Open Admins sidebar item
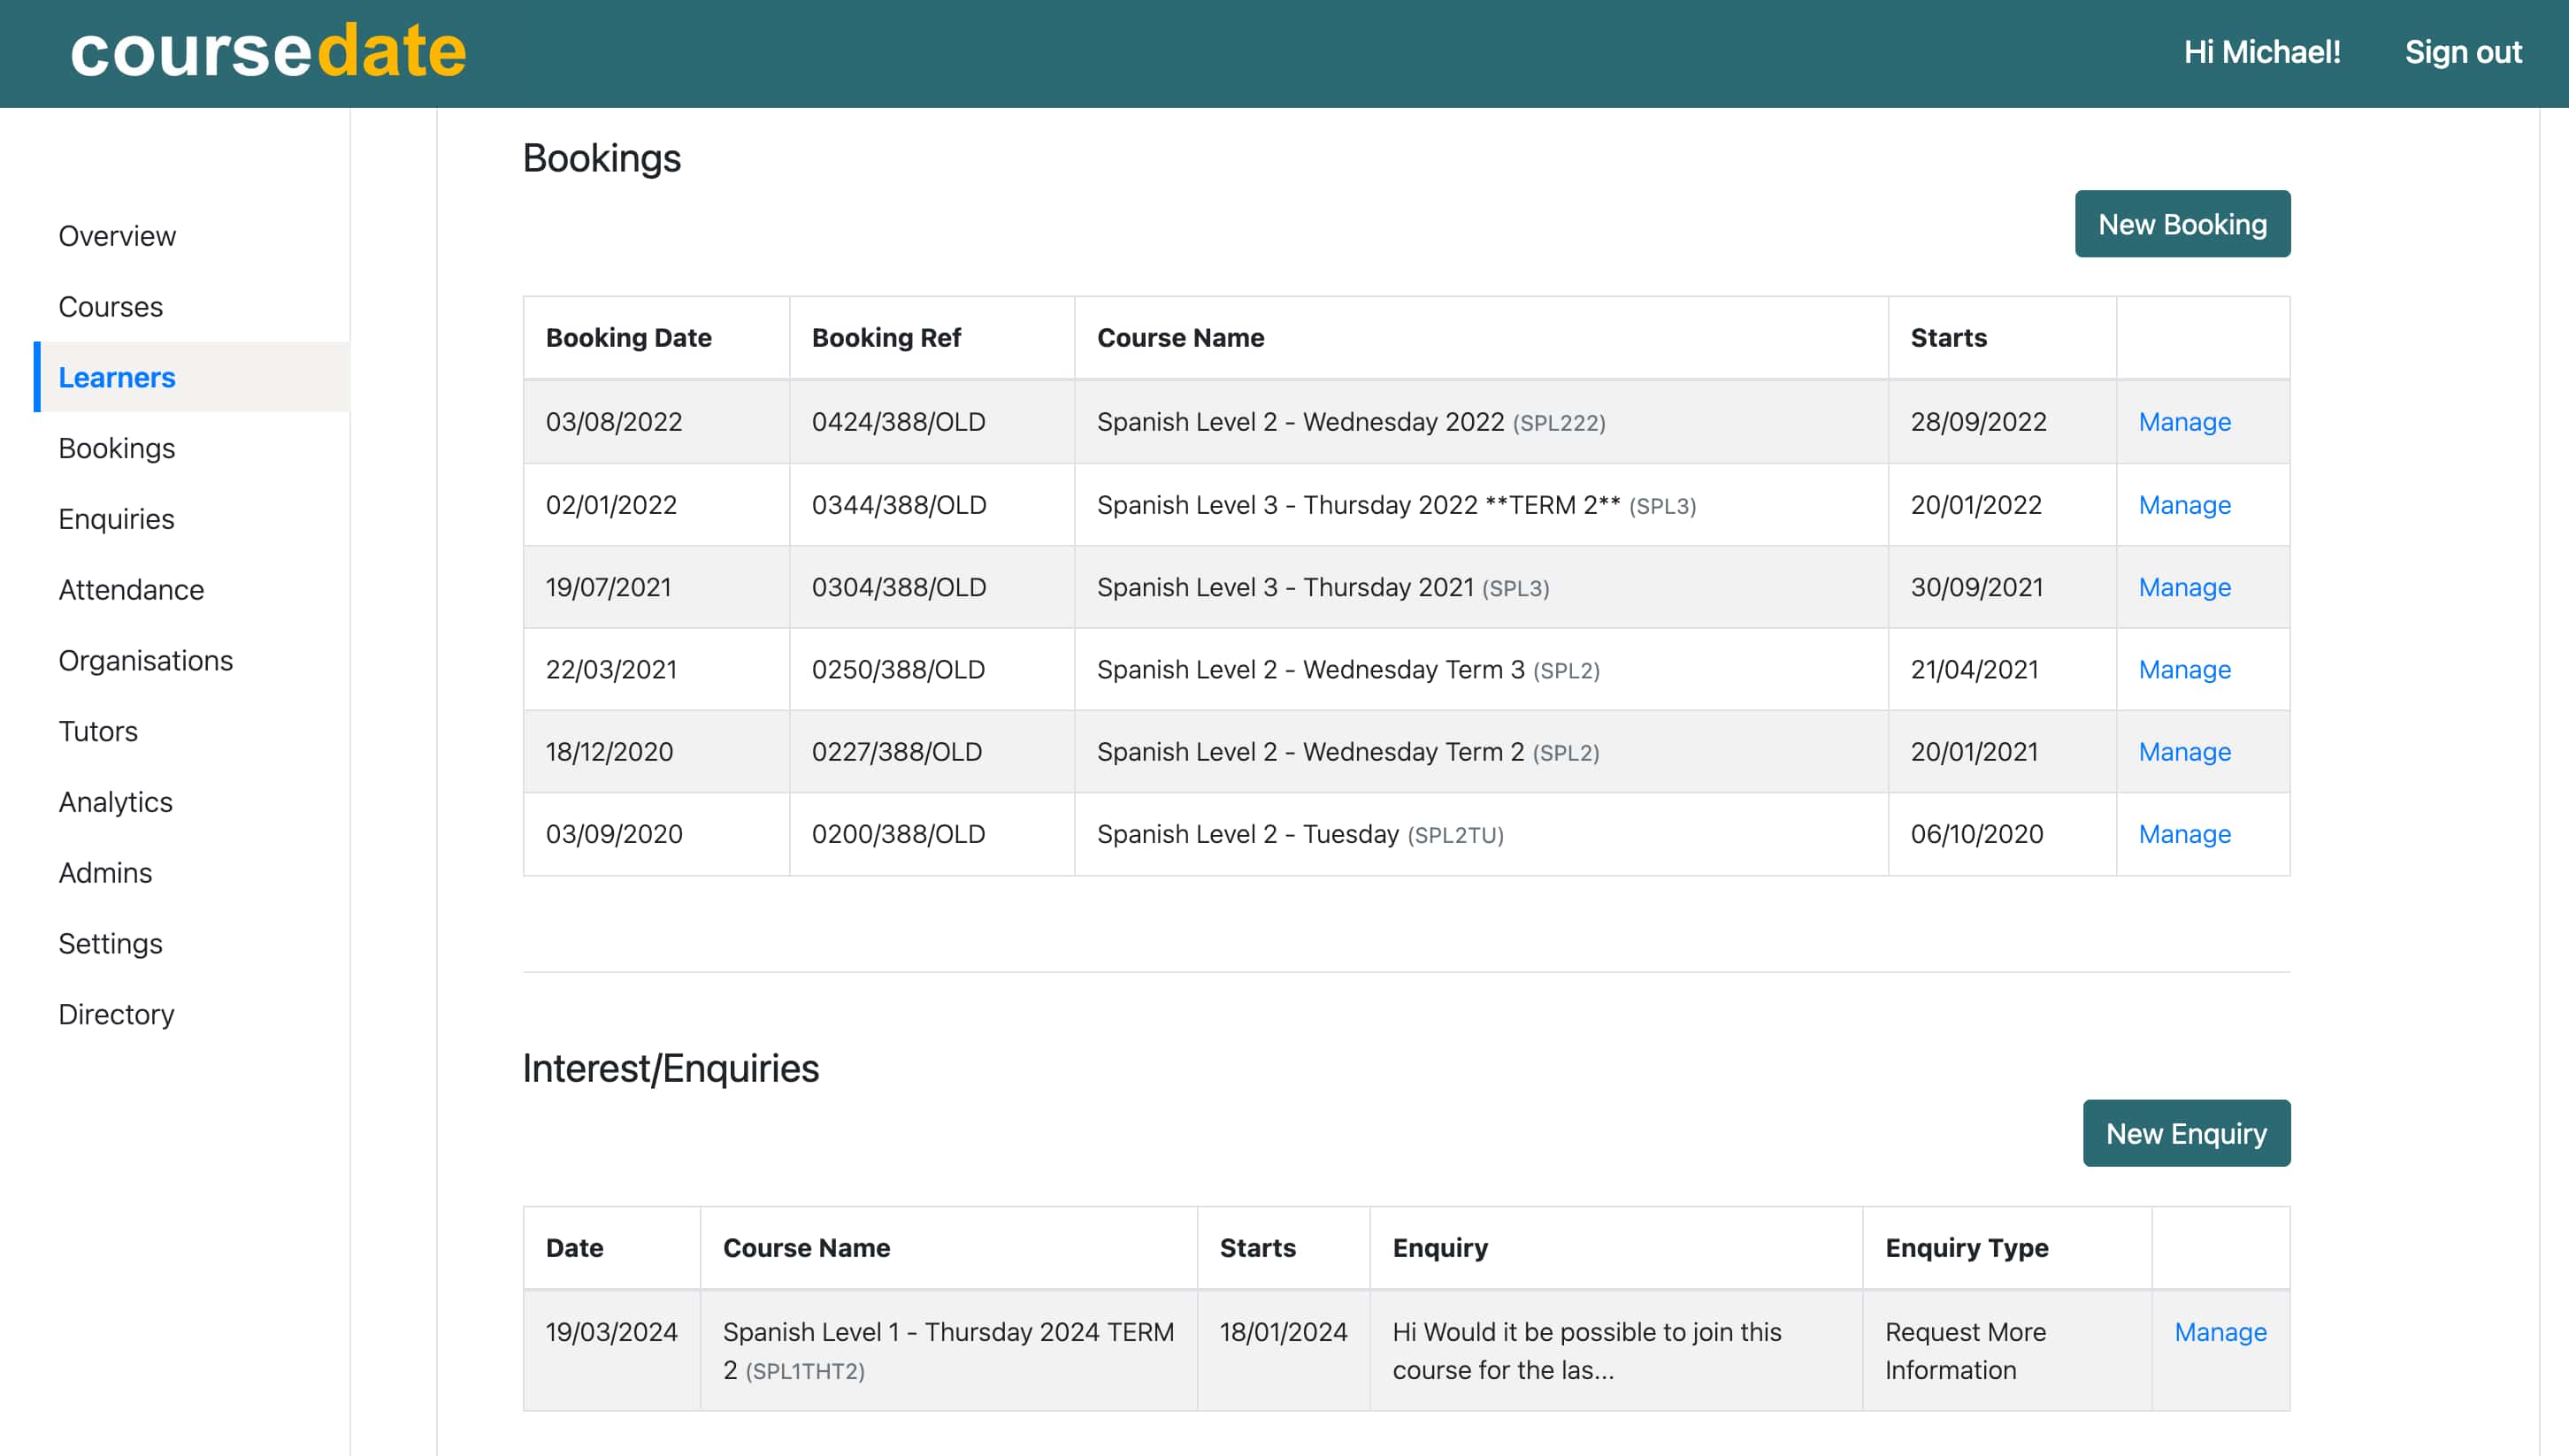The height and width of the screenshot is (1456, 2569). coord(105,873)
